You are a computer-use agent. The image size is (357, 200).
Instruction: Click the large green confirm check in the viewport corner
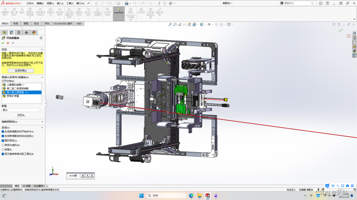point(341,30)
